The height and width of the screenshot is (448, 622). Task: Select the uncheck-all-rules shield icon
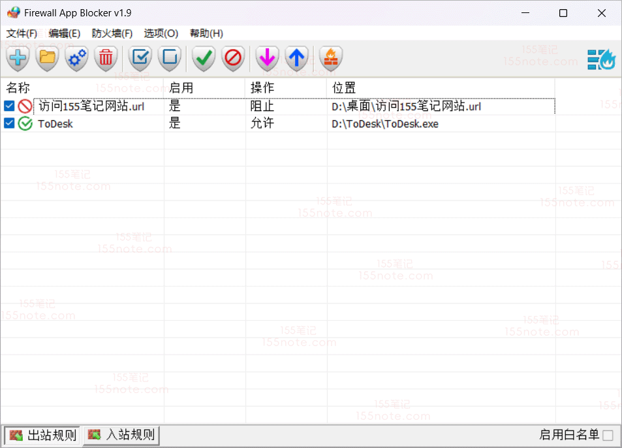click(x=170, y=58)
